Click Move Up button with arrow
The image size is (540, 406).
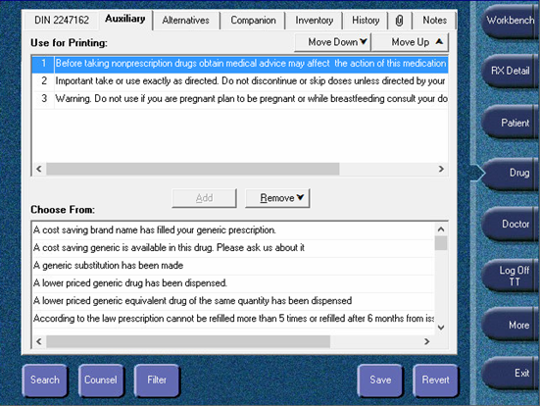pyautogui.click(x=411, y=42)
